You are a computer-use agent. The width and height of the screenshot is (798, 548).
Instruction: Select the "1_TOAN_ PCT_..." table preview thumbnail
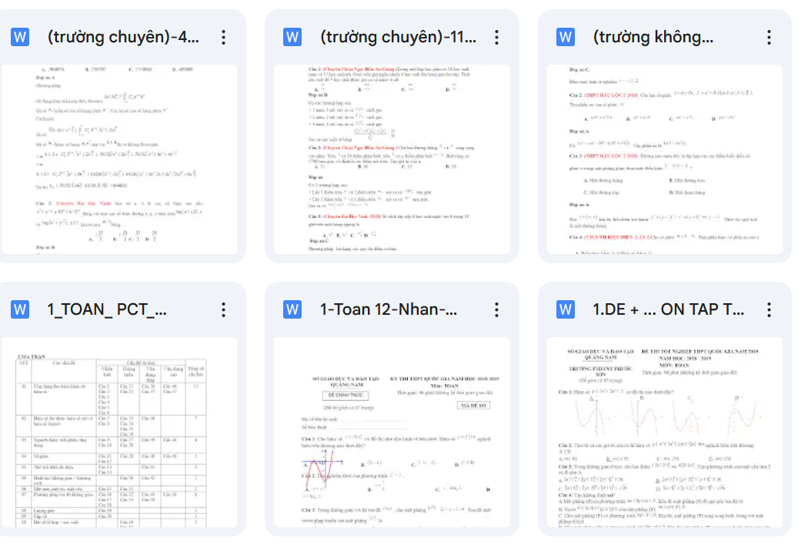pyautogui.click(x=119, y=433)
